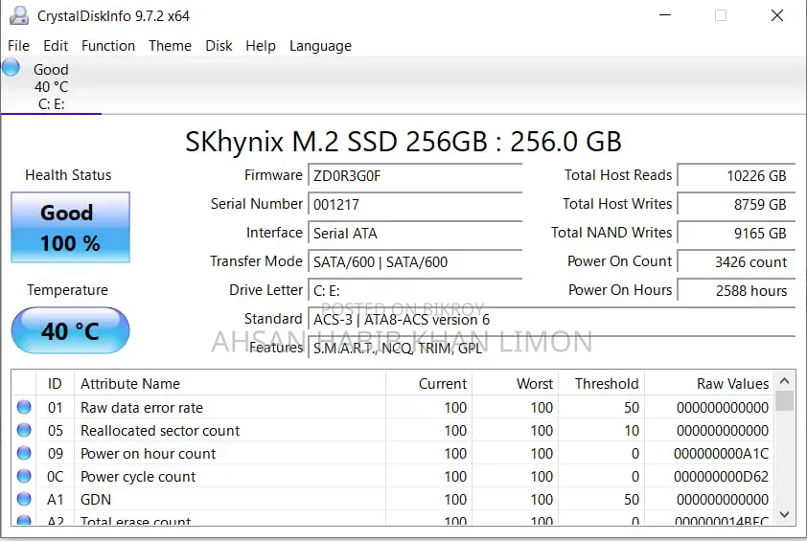Click the scroll up arrow of SMART list
This screenshot has height=541, width=807.
pos(784,381)
